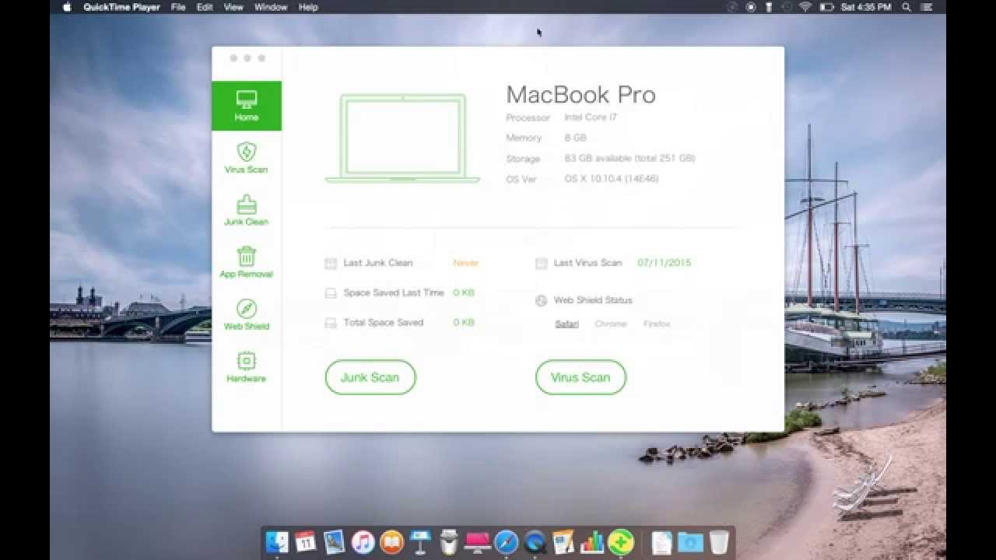Start a Junk Scan
The height and width of the screenshot is (560, 996).
pyautogui.click(x=370, y=377)
